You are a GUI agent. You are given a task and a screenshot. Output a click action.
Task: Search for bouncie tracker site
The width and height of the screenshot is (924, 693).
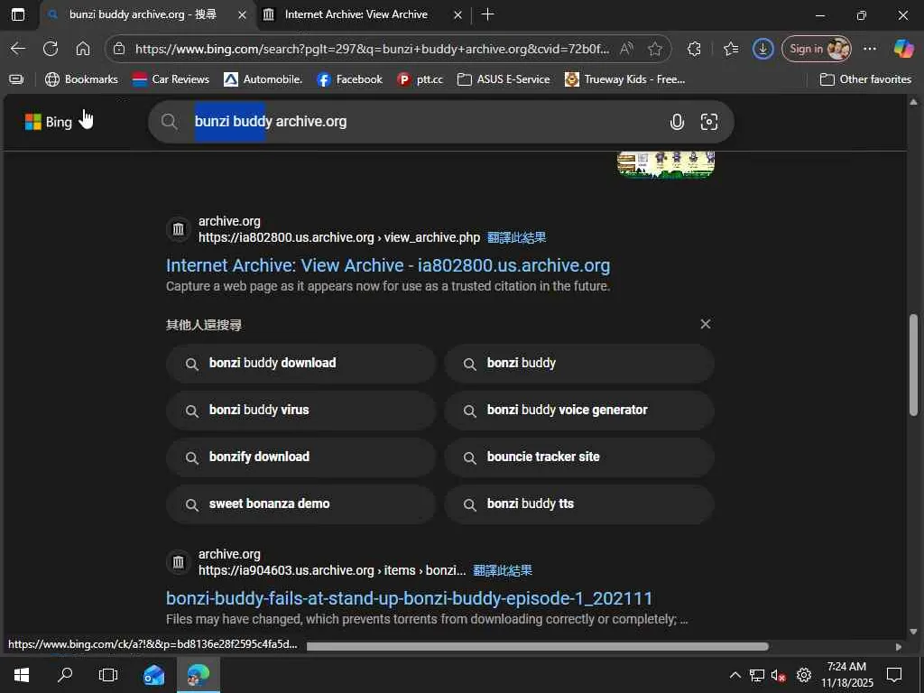point(579,457)
